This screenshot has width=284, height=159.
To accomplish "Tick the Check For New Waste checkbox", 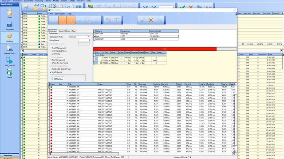I will [51, 63].
